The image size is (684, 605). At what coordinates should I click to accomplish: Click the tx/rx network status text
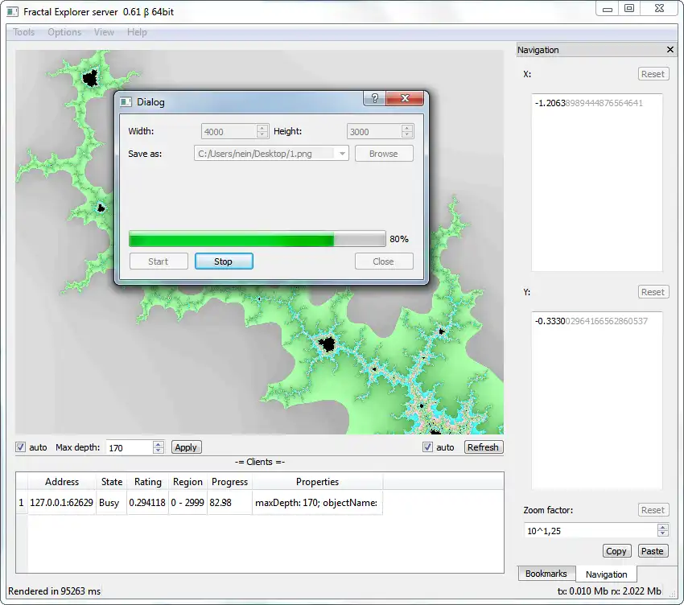(x=609, y=591)
